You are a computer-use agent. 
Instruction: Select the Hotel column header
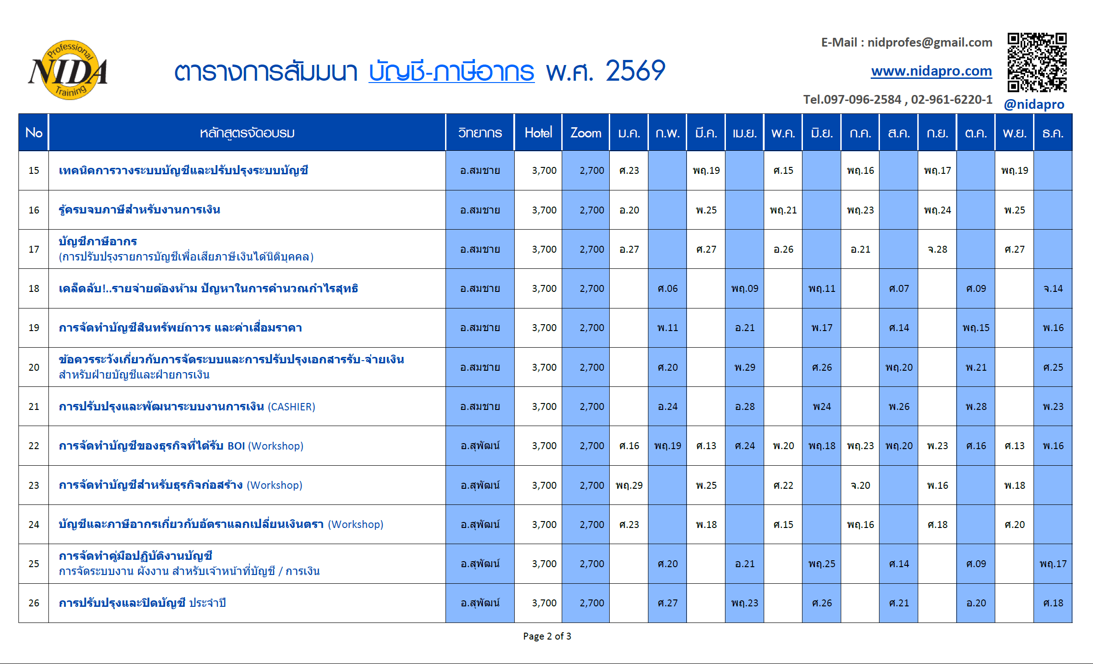pos(538,133)
